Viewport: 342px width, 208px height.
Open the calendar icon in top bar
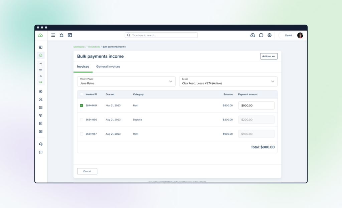[x=70, y=35]
